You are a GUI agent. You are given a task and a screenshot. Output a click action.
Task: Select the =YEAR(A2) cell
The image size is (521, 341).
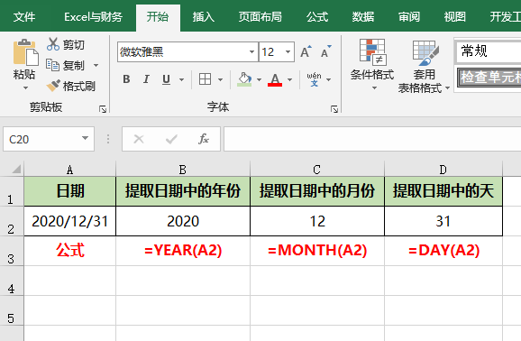[183, 251]
